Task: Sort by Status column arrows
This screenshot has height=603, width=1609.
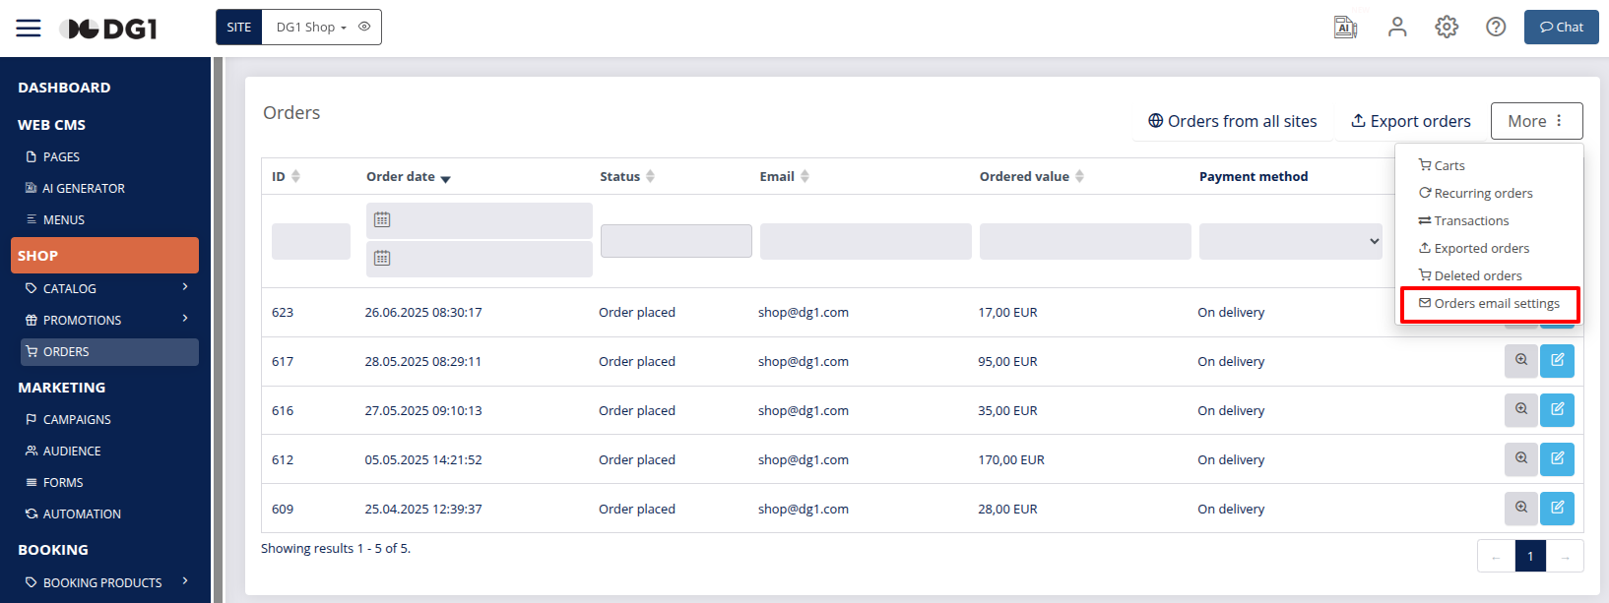Action: pos(650,176)
